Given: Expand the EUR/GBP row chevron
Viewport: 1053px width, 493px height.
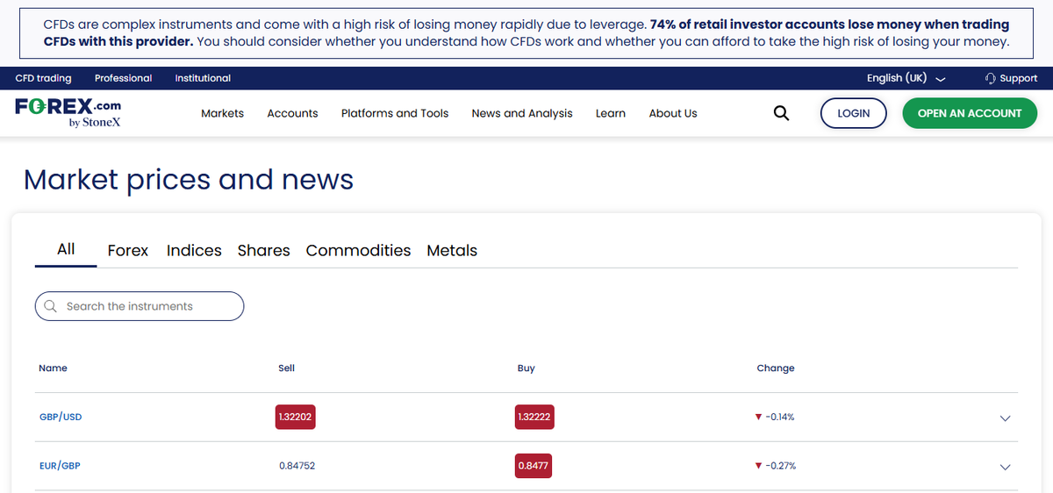Looking at the screenshot, I should click(1006, 467).
